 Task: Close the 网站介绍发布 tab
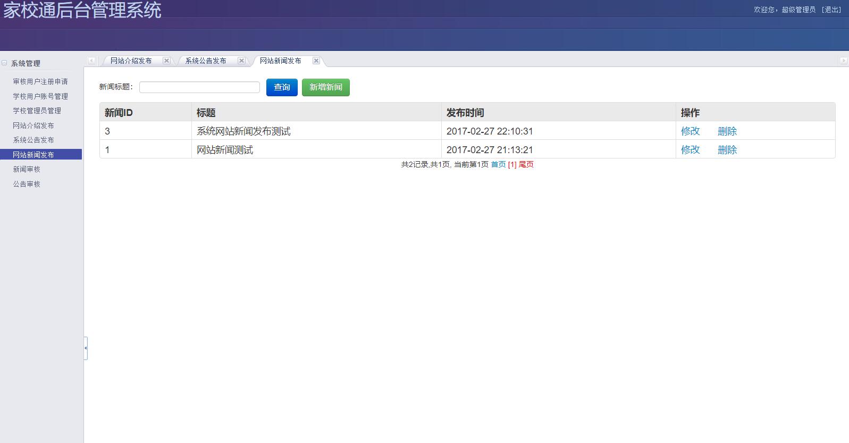coord(166,61)
